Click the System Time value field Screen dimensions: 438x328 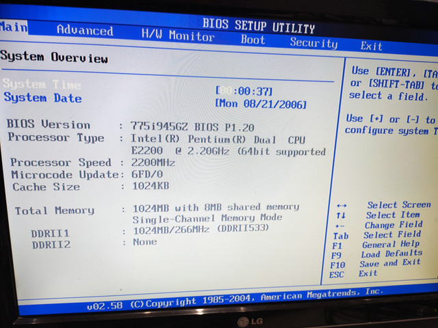point(244,91)
